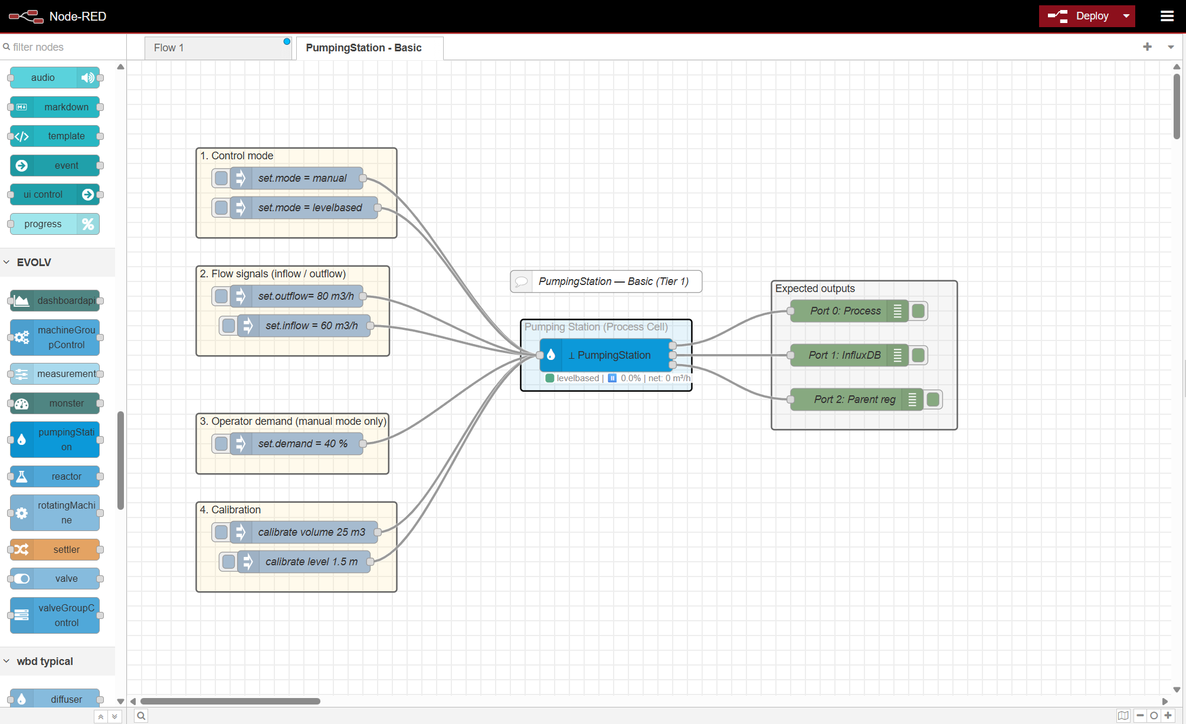Select the Pumping Station (Process Cell) group label
This screenshot has height=724, width=1186.
[596, 327]
